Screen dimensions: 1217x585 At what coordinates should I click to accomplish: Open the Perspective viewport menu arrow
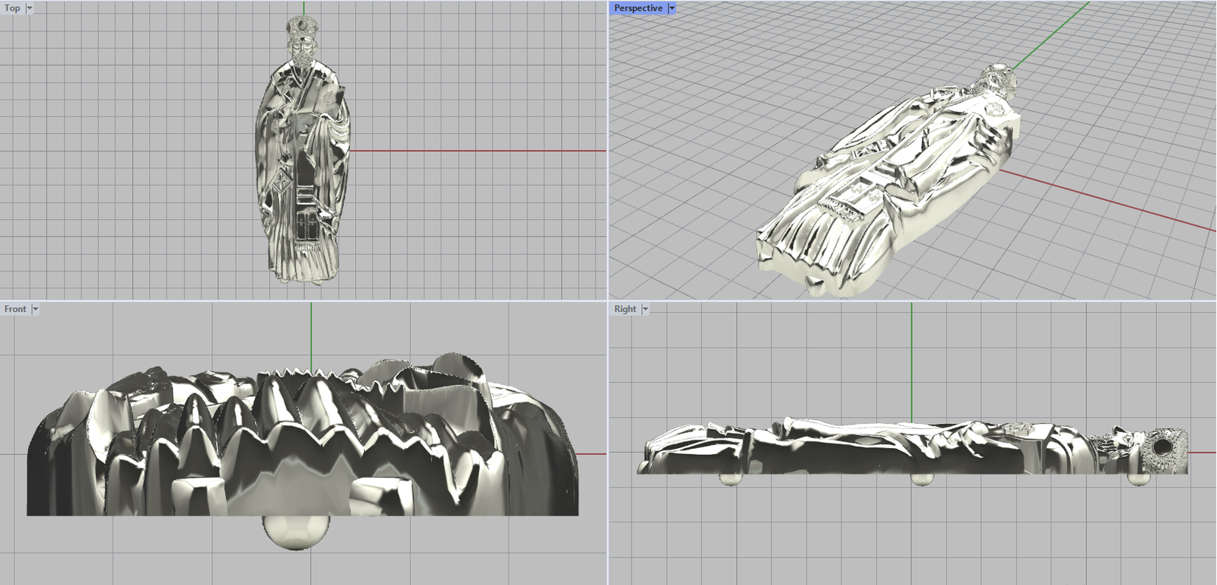(x=672, y=8)
